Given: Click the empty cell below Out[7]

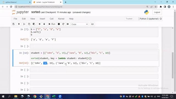Looking at the screenshot, I should tap(94, 46).
